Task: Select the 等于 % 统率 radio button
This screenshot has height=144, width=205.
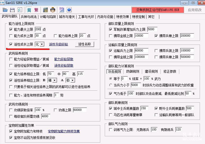Action: (x=111, y=79)
